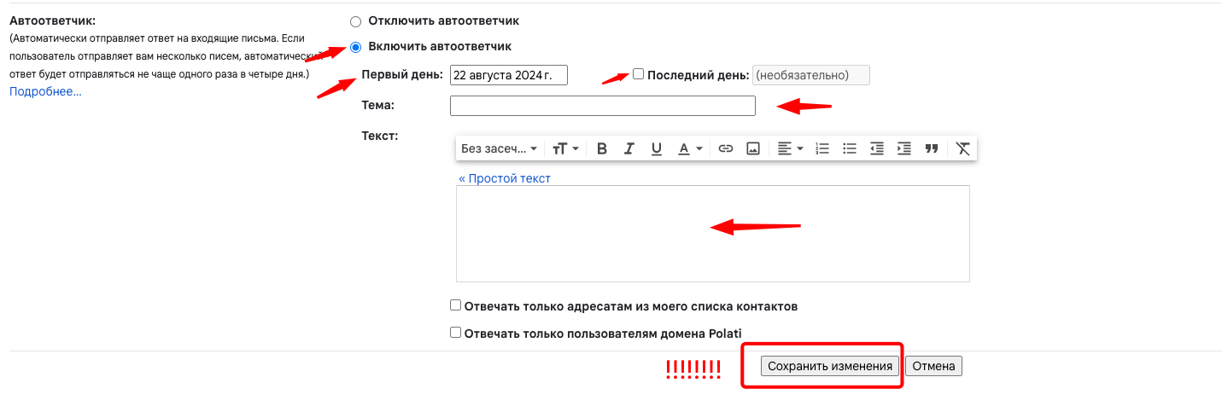Screen dimensions: 1222x412
Task: Open the text alignment dropdown
Action: (791, 148)
